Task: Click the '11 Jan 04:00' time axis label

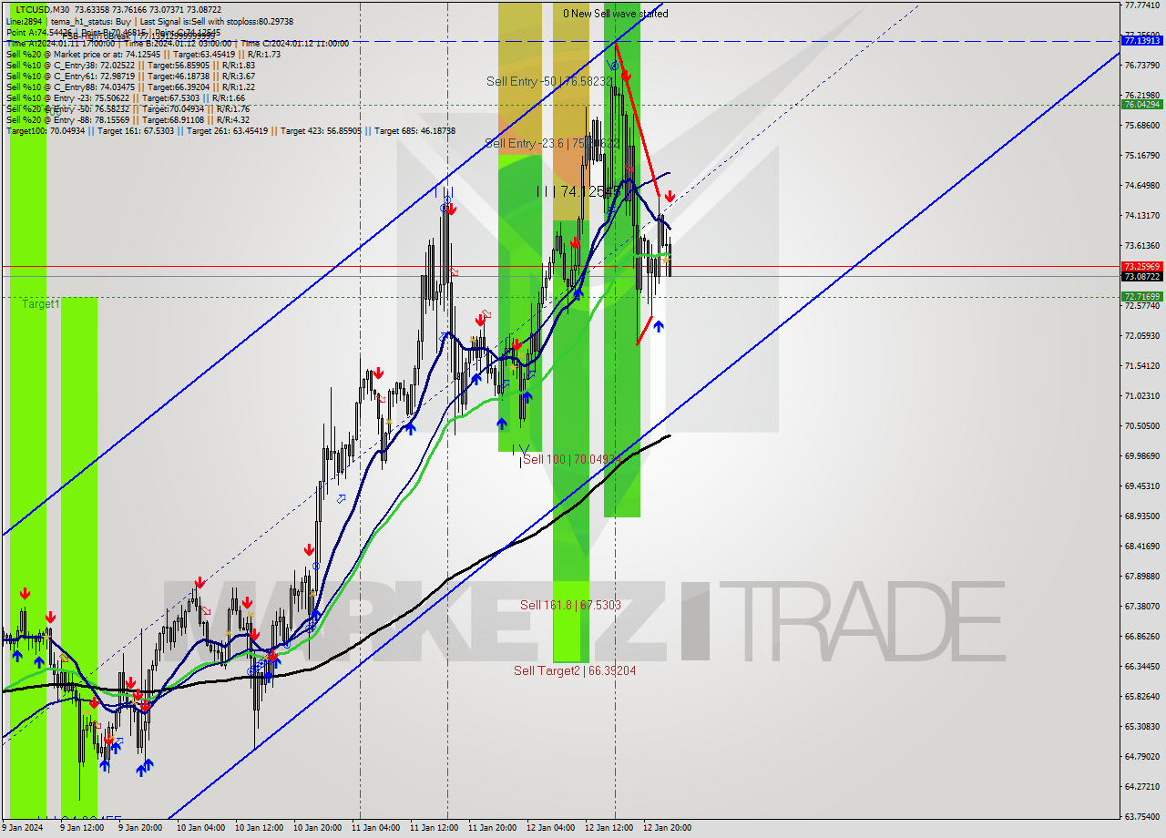Action: click(x=375, y=828)
